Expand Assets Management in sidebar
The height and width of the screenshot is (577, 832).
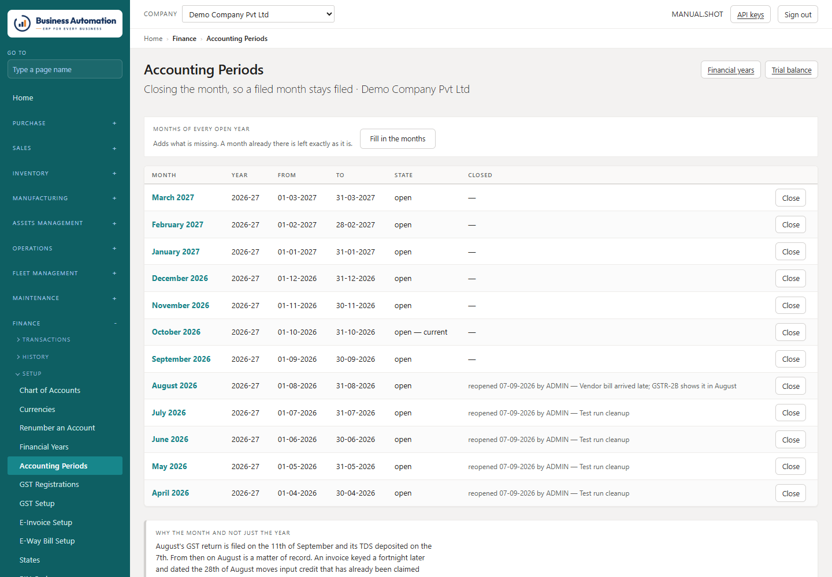click(x=65, y=223)
